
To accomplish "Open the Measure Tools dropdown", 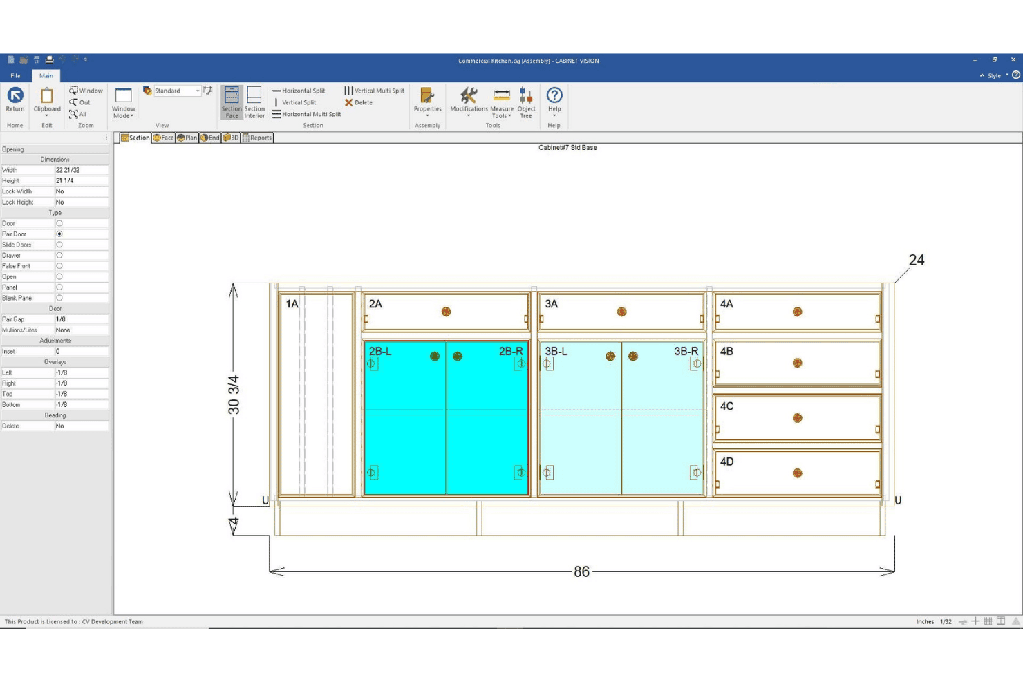I will pos(502,102).
